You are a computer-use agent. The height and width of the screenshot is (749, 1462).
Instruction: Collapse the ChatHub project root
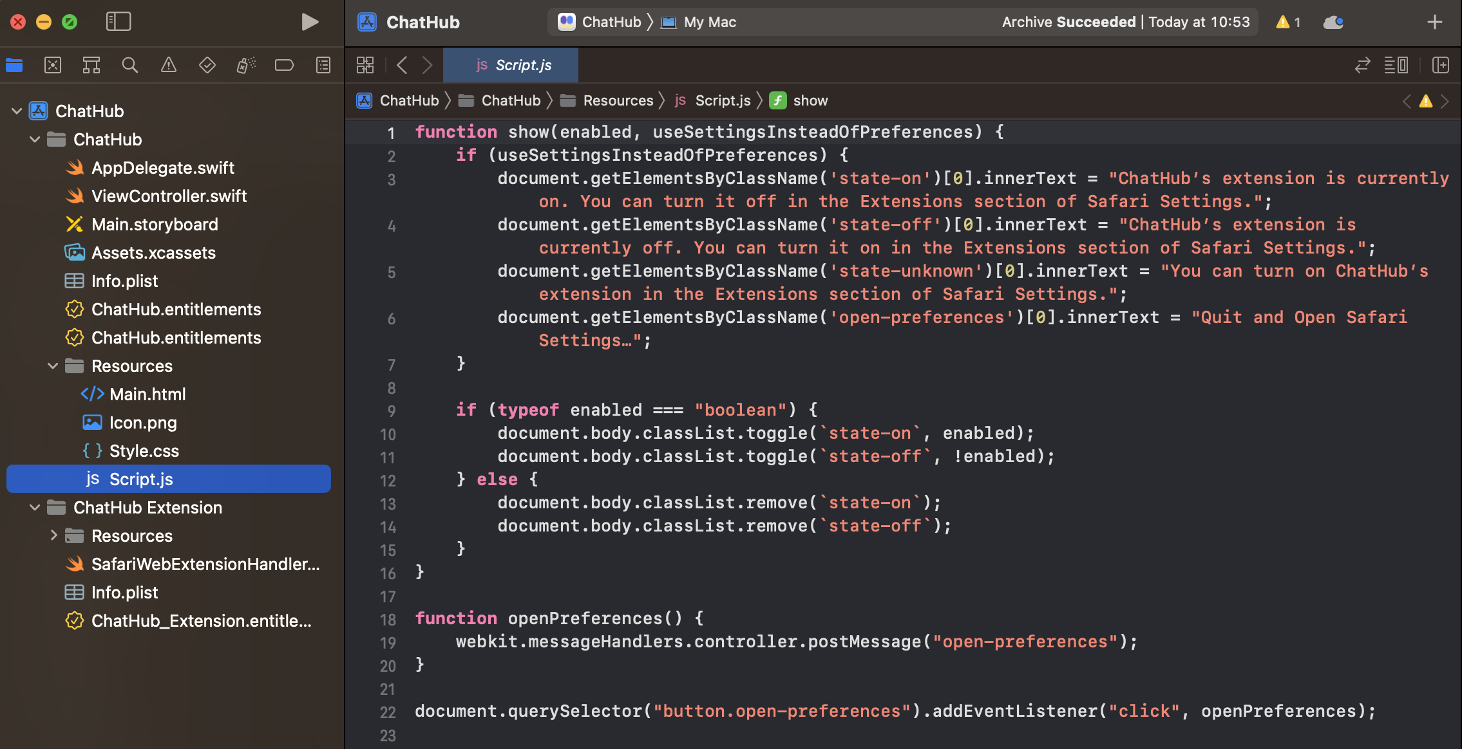tap(17, 111)
